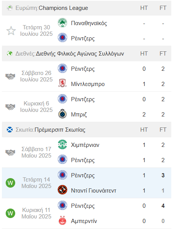Click Χιμπέρνιαν club crest icon

(63, 144)
